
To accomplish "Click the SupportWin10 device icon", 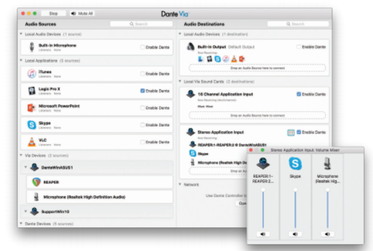I will (x=34, y=211).
